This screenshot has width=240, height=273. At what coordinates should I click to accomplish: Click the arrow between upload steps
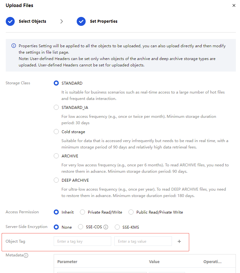click(62, 21)
